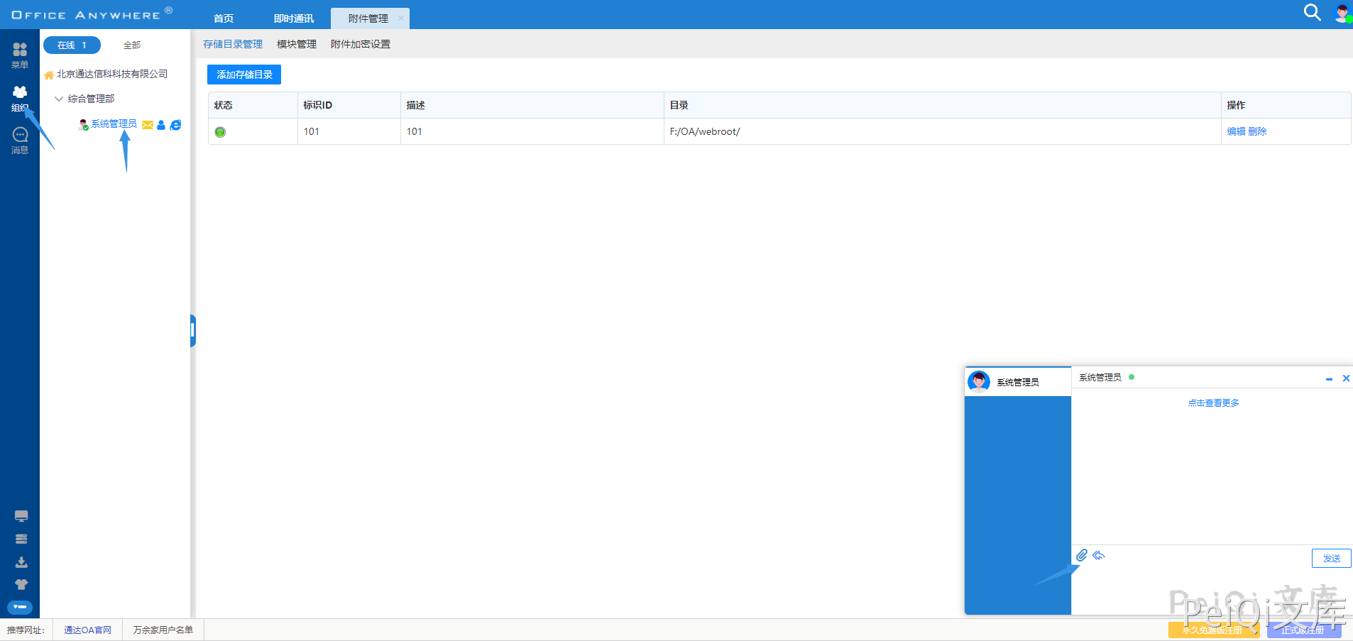
Task: Click the orange home icon beside company name
Action: [x=49, y=75]
